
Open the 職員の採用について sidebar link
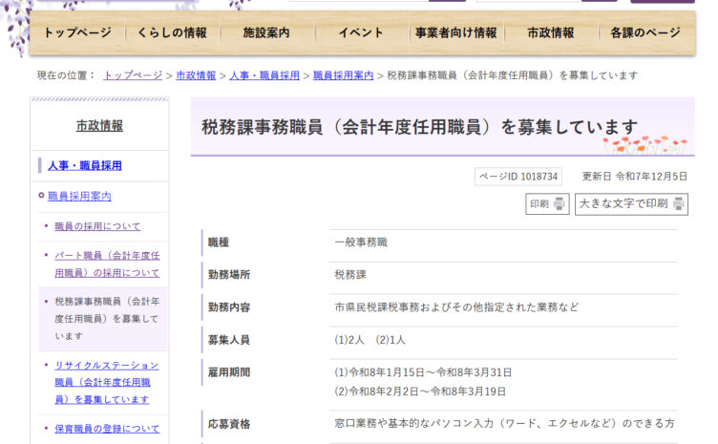coord(97,226)
